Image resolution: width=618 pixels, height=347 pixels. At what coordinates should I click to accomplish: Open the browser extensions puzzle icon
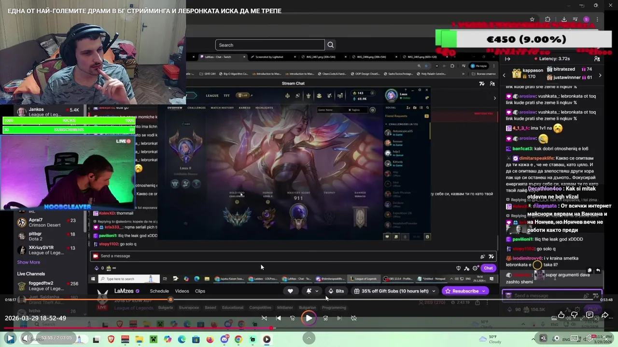pyautogui.click(x=548, y=19)
